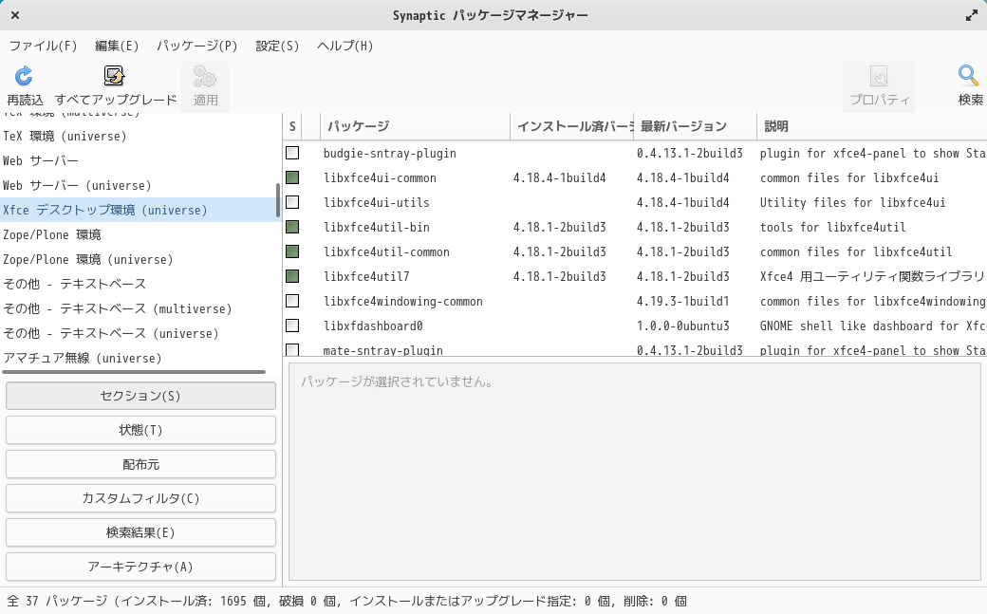This screenshot has height=614, width=987.
Task: Select package name mate-sntray-plugin
Action: click(x=382, y=350)
